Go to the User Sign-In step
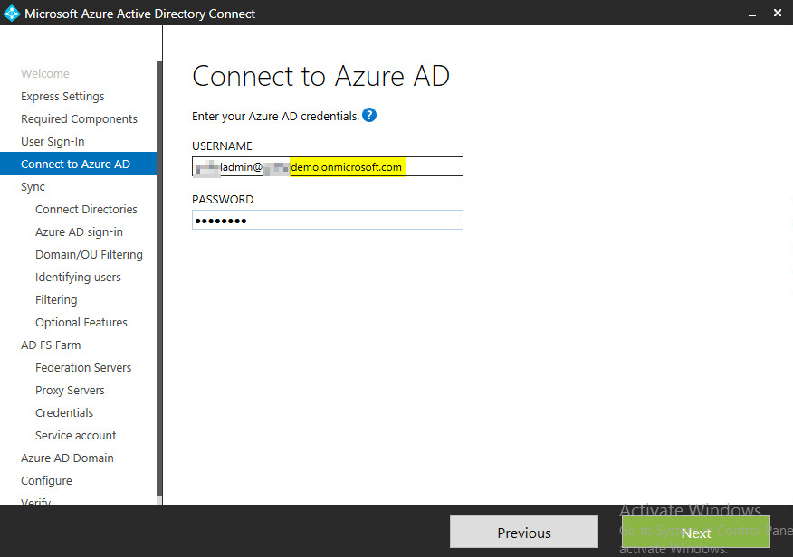 tap(53, 142)
